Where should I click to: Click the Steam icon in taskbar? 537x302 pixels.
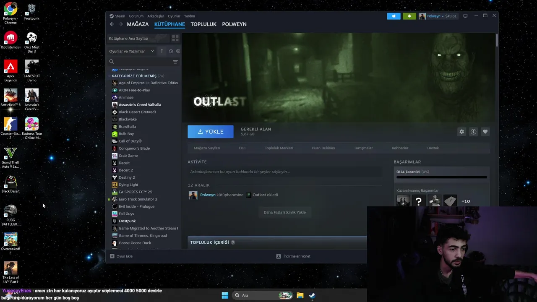point(312,295)
